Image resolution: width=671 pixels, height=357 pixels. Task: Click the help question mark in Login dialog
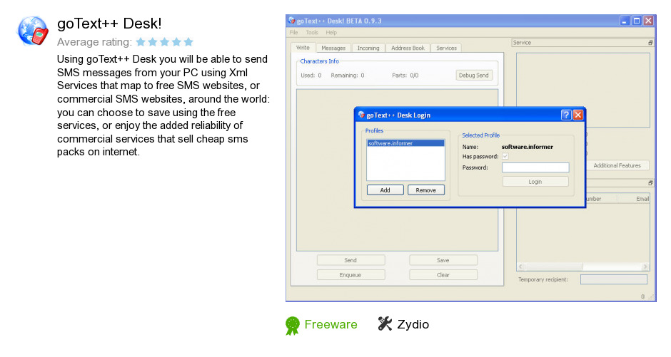pos(566,115)
